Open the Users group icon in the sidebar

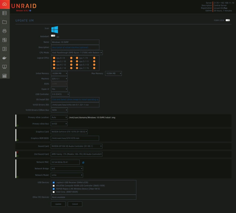pyautogui.click(x=5, y=31)
